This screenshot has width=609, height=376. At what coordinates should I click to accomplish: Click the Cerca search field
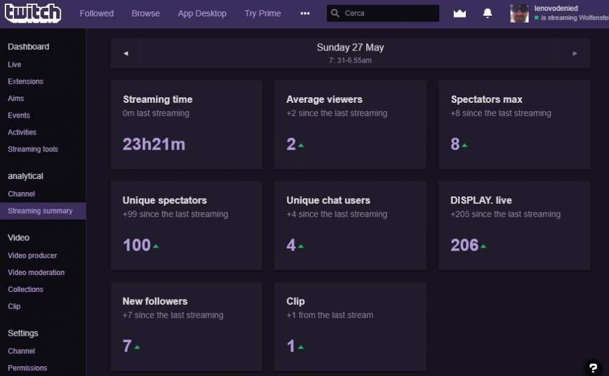[x=383, y=13]
